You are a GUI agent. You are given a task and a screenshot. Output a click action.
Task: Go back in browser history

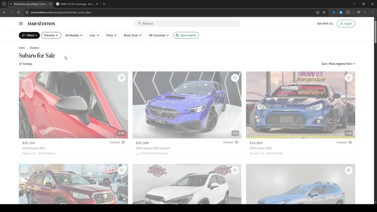(x=4, y=12)
